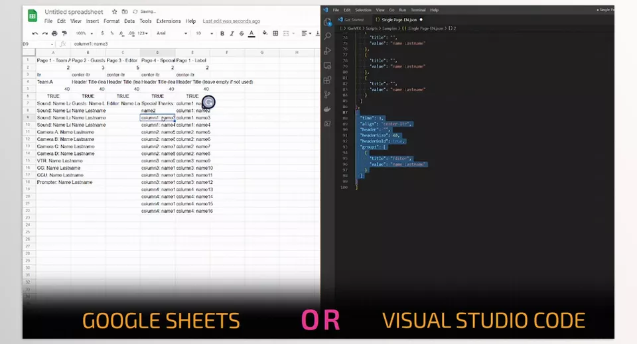Click Scripts in VS Code breadcrumb

372,29
